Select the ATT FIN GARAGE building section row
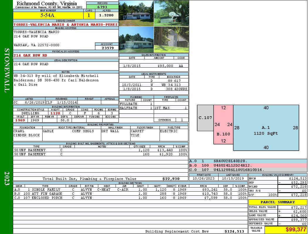308x234 pixels. 130,194
